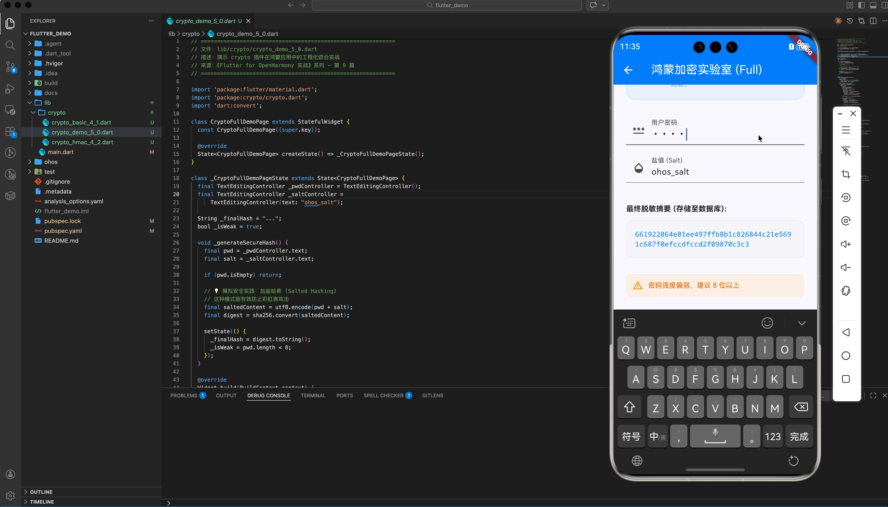This screenshot has height=507, width=888.
Task: Tap the emoji icon on keyboard
Action: pos(767,323)
